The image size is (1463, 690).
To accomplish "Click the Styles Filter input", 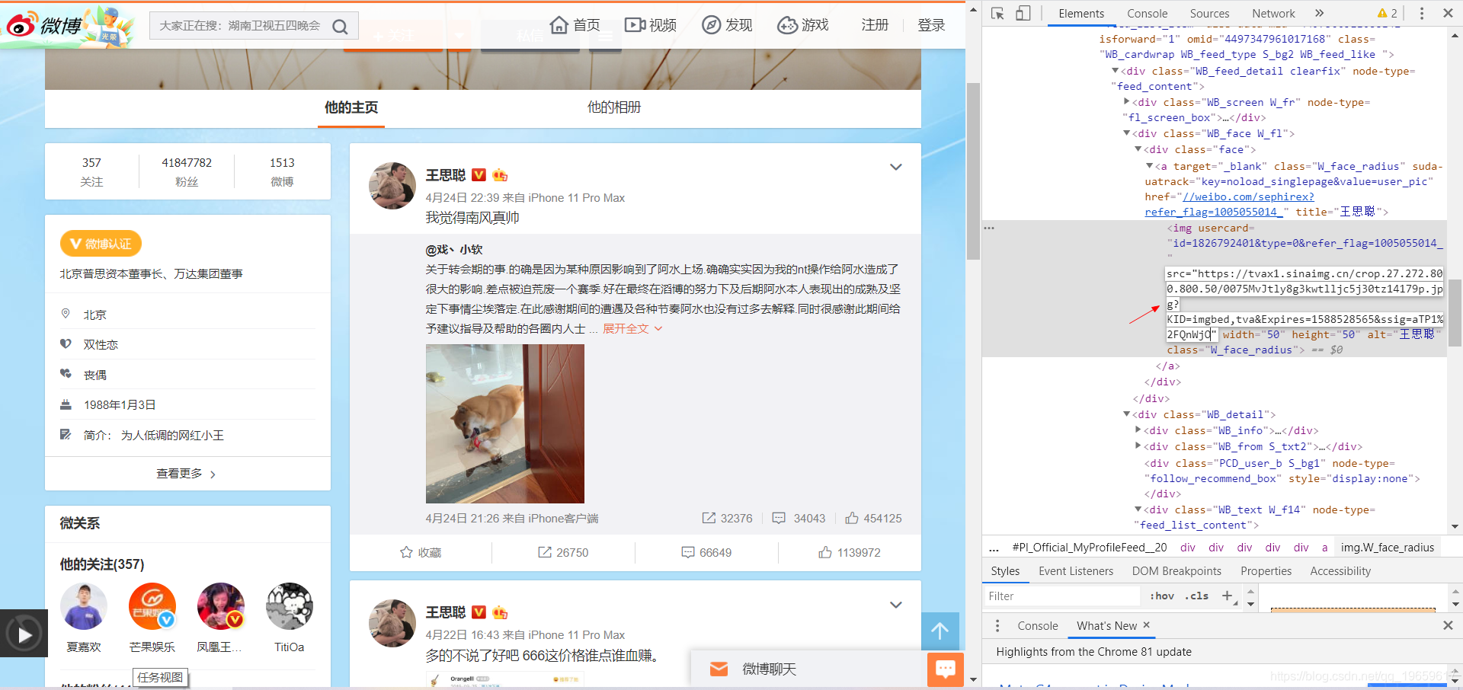I will tap(1062, 596).
